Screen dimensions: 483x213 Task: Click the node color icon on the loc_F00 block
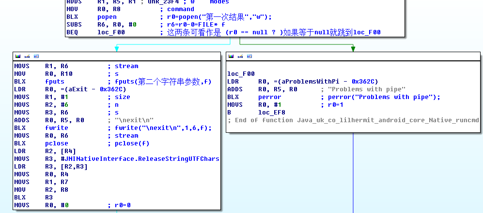tap(232, 57)
